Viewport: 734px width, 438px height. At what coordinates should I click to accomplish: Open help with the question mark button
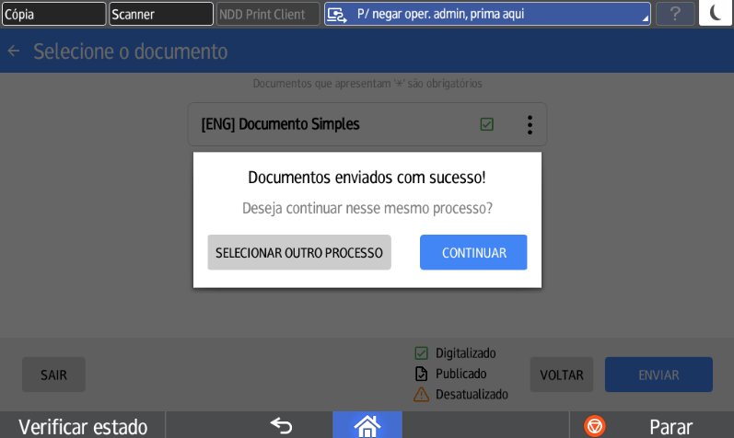pyautogui.click(x=675, y=14)
